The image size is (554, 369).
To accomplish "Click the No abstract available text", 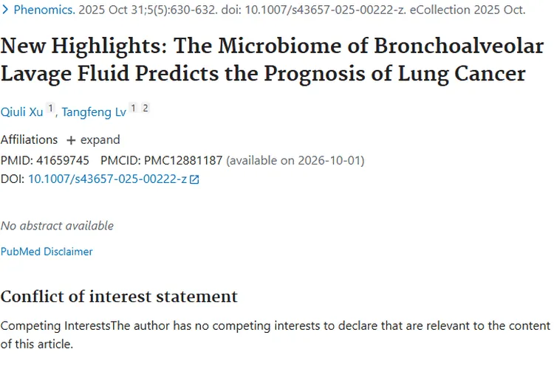I will pos(57,226).
